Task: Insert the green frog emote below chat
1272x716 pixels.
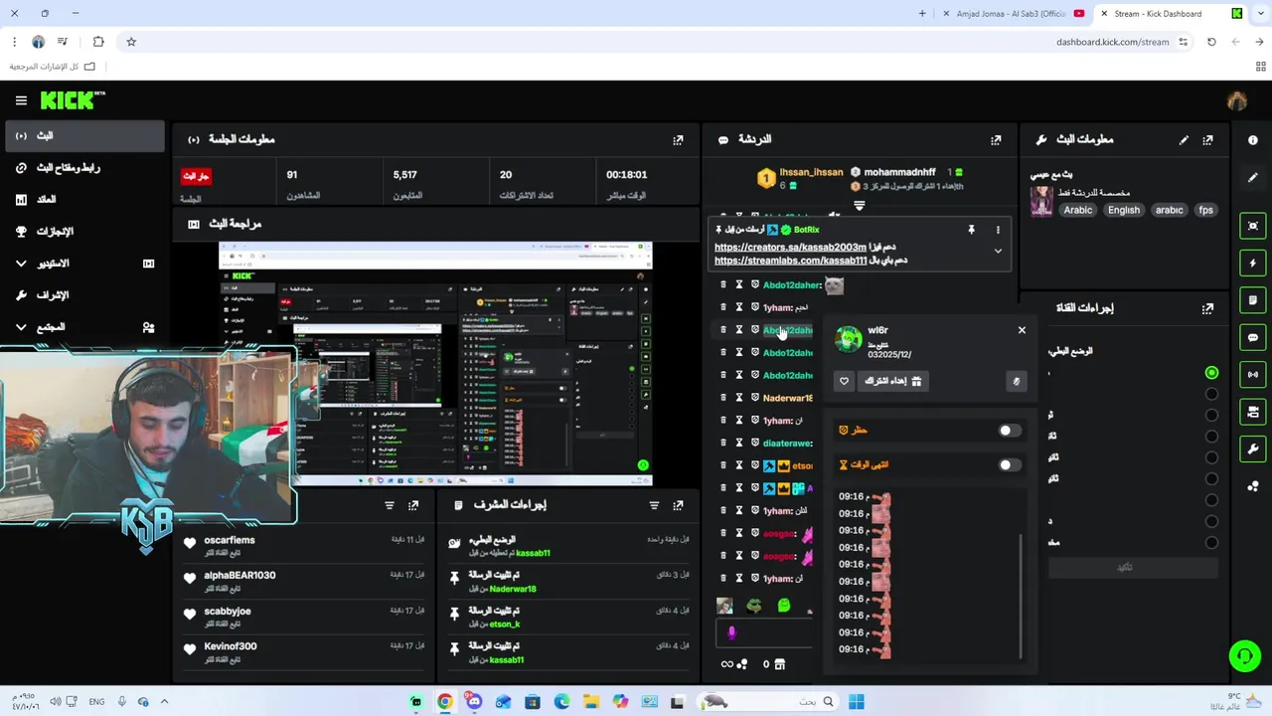Action: pos(754,606)
